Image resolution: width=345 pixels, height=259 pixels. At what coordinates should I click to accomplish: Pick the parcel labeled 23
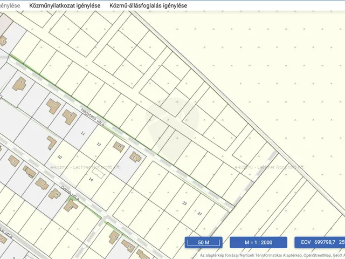pos(184,203)
